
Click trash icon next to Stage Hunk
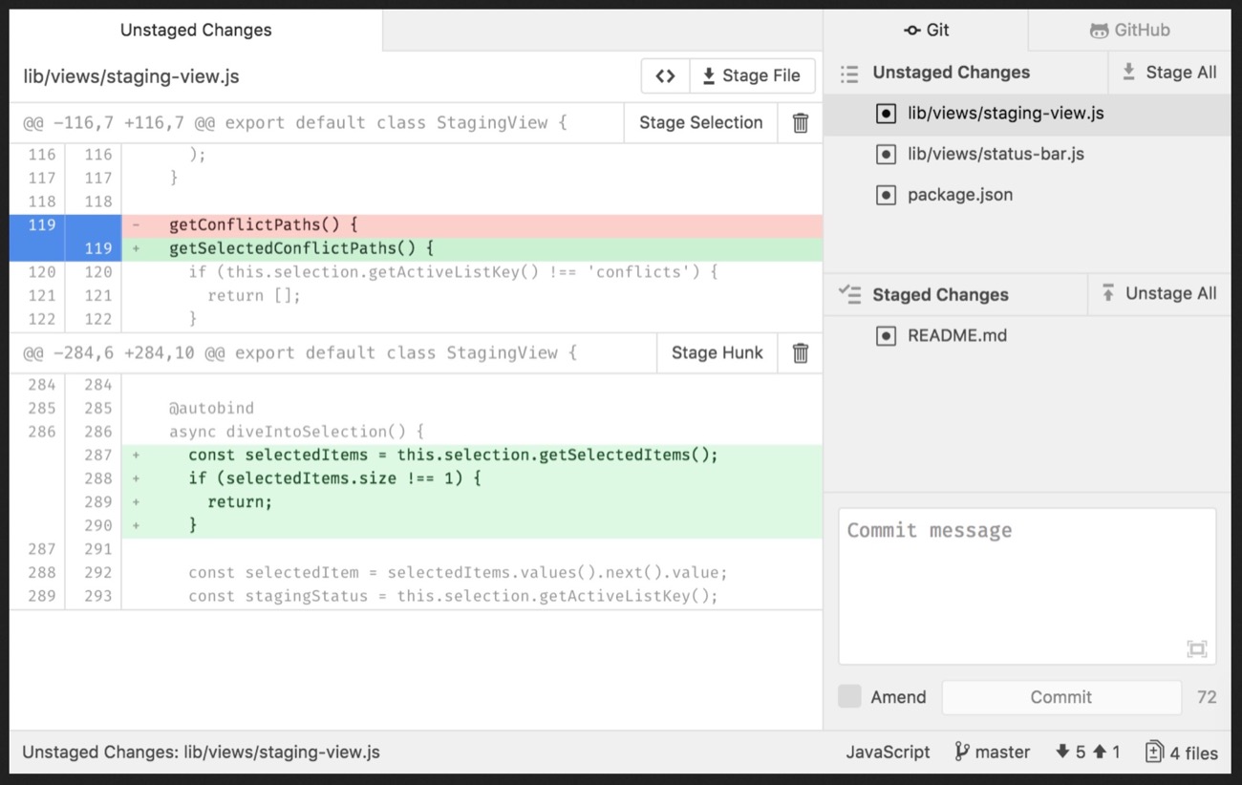click(801, 353)
